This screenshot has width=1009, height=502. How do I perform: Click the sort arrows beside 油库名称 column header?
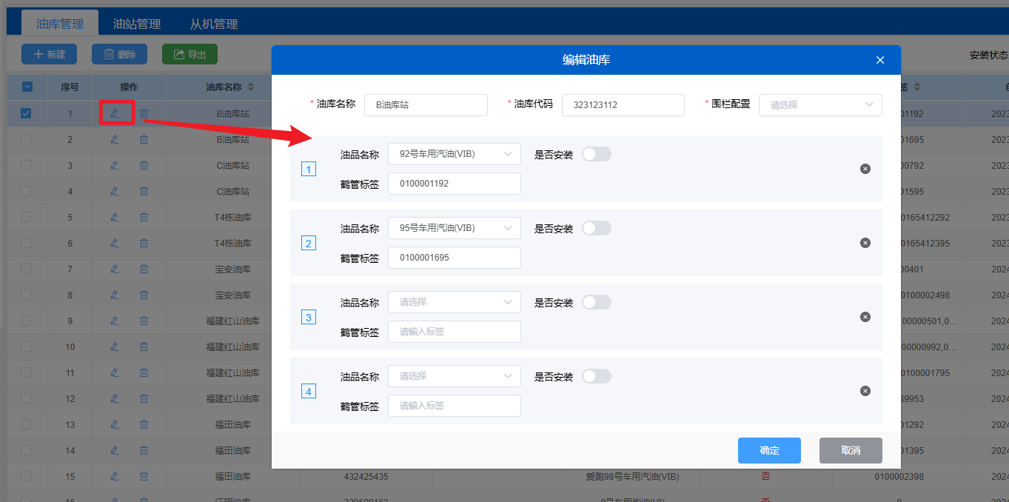251,87
